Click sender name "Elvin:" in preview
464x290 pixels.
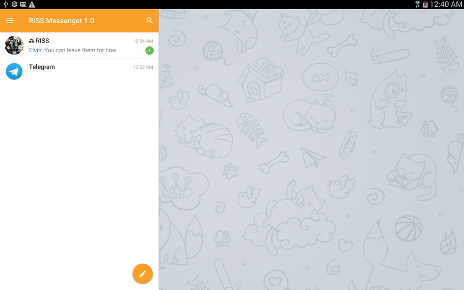tap(36, 50)
